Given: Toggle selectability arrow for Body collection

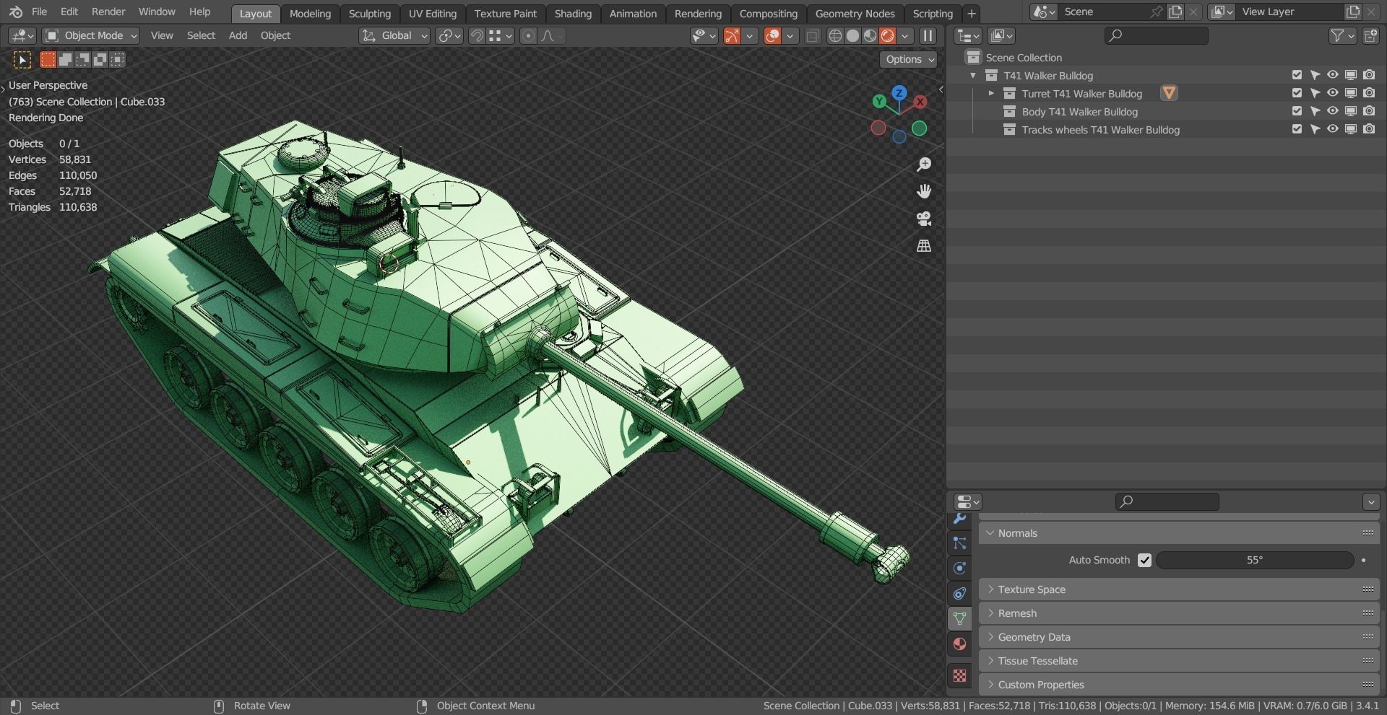Looking at the screenshot, I should coord(1315,111).
